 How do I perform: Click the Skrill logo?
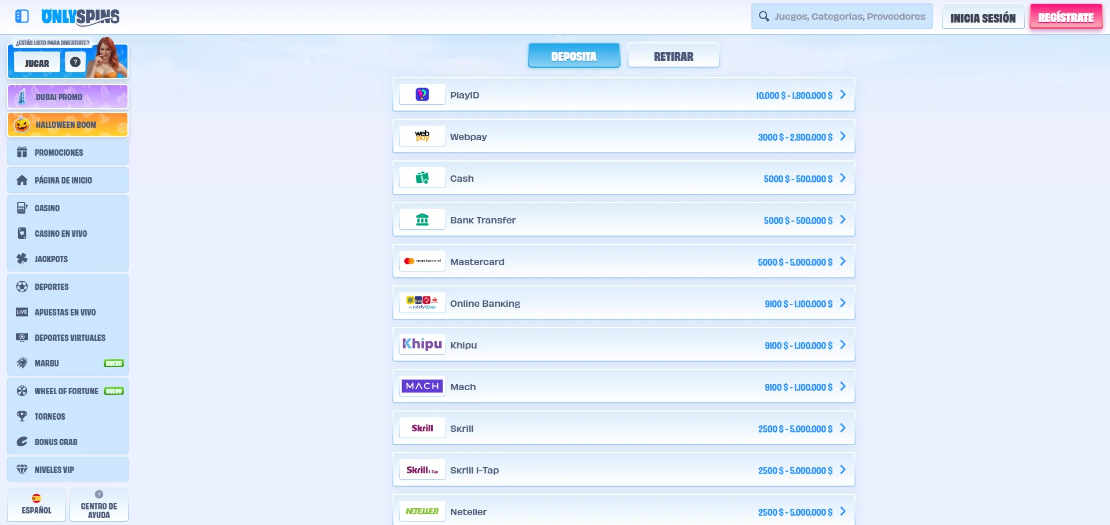[422, 428]
